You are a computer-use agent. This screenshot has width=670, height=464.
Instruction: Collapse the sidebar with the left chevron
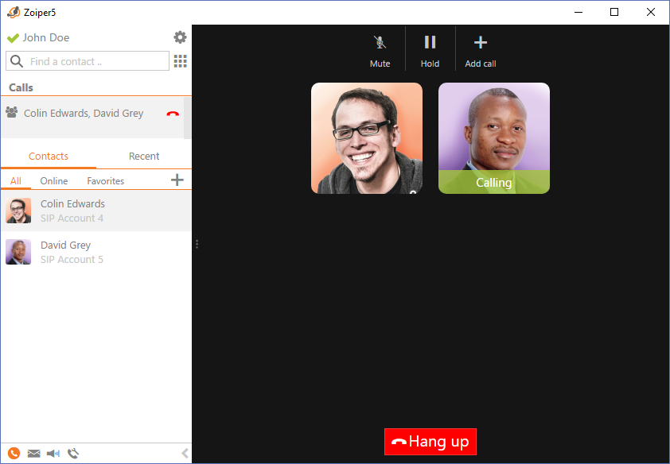tap(185, 454)
